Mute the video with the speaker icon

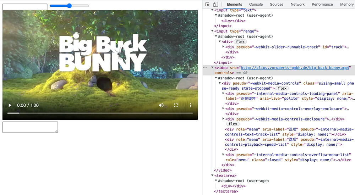tap(161, 105)
